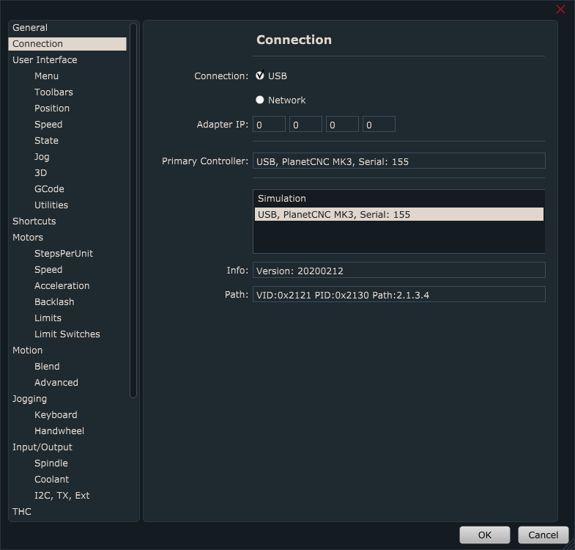This screenshot has width=575, height=550.
Task: Open the Toolbars settings page
Action: click(x=53, y=92)
